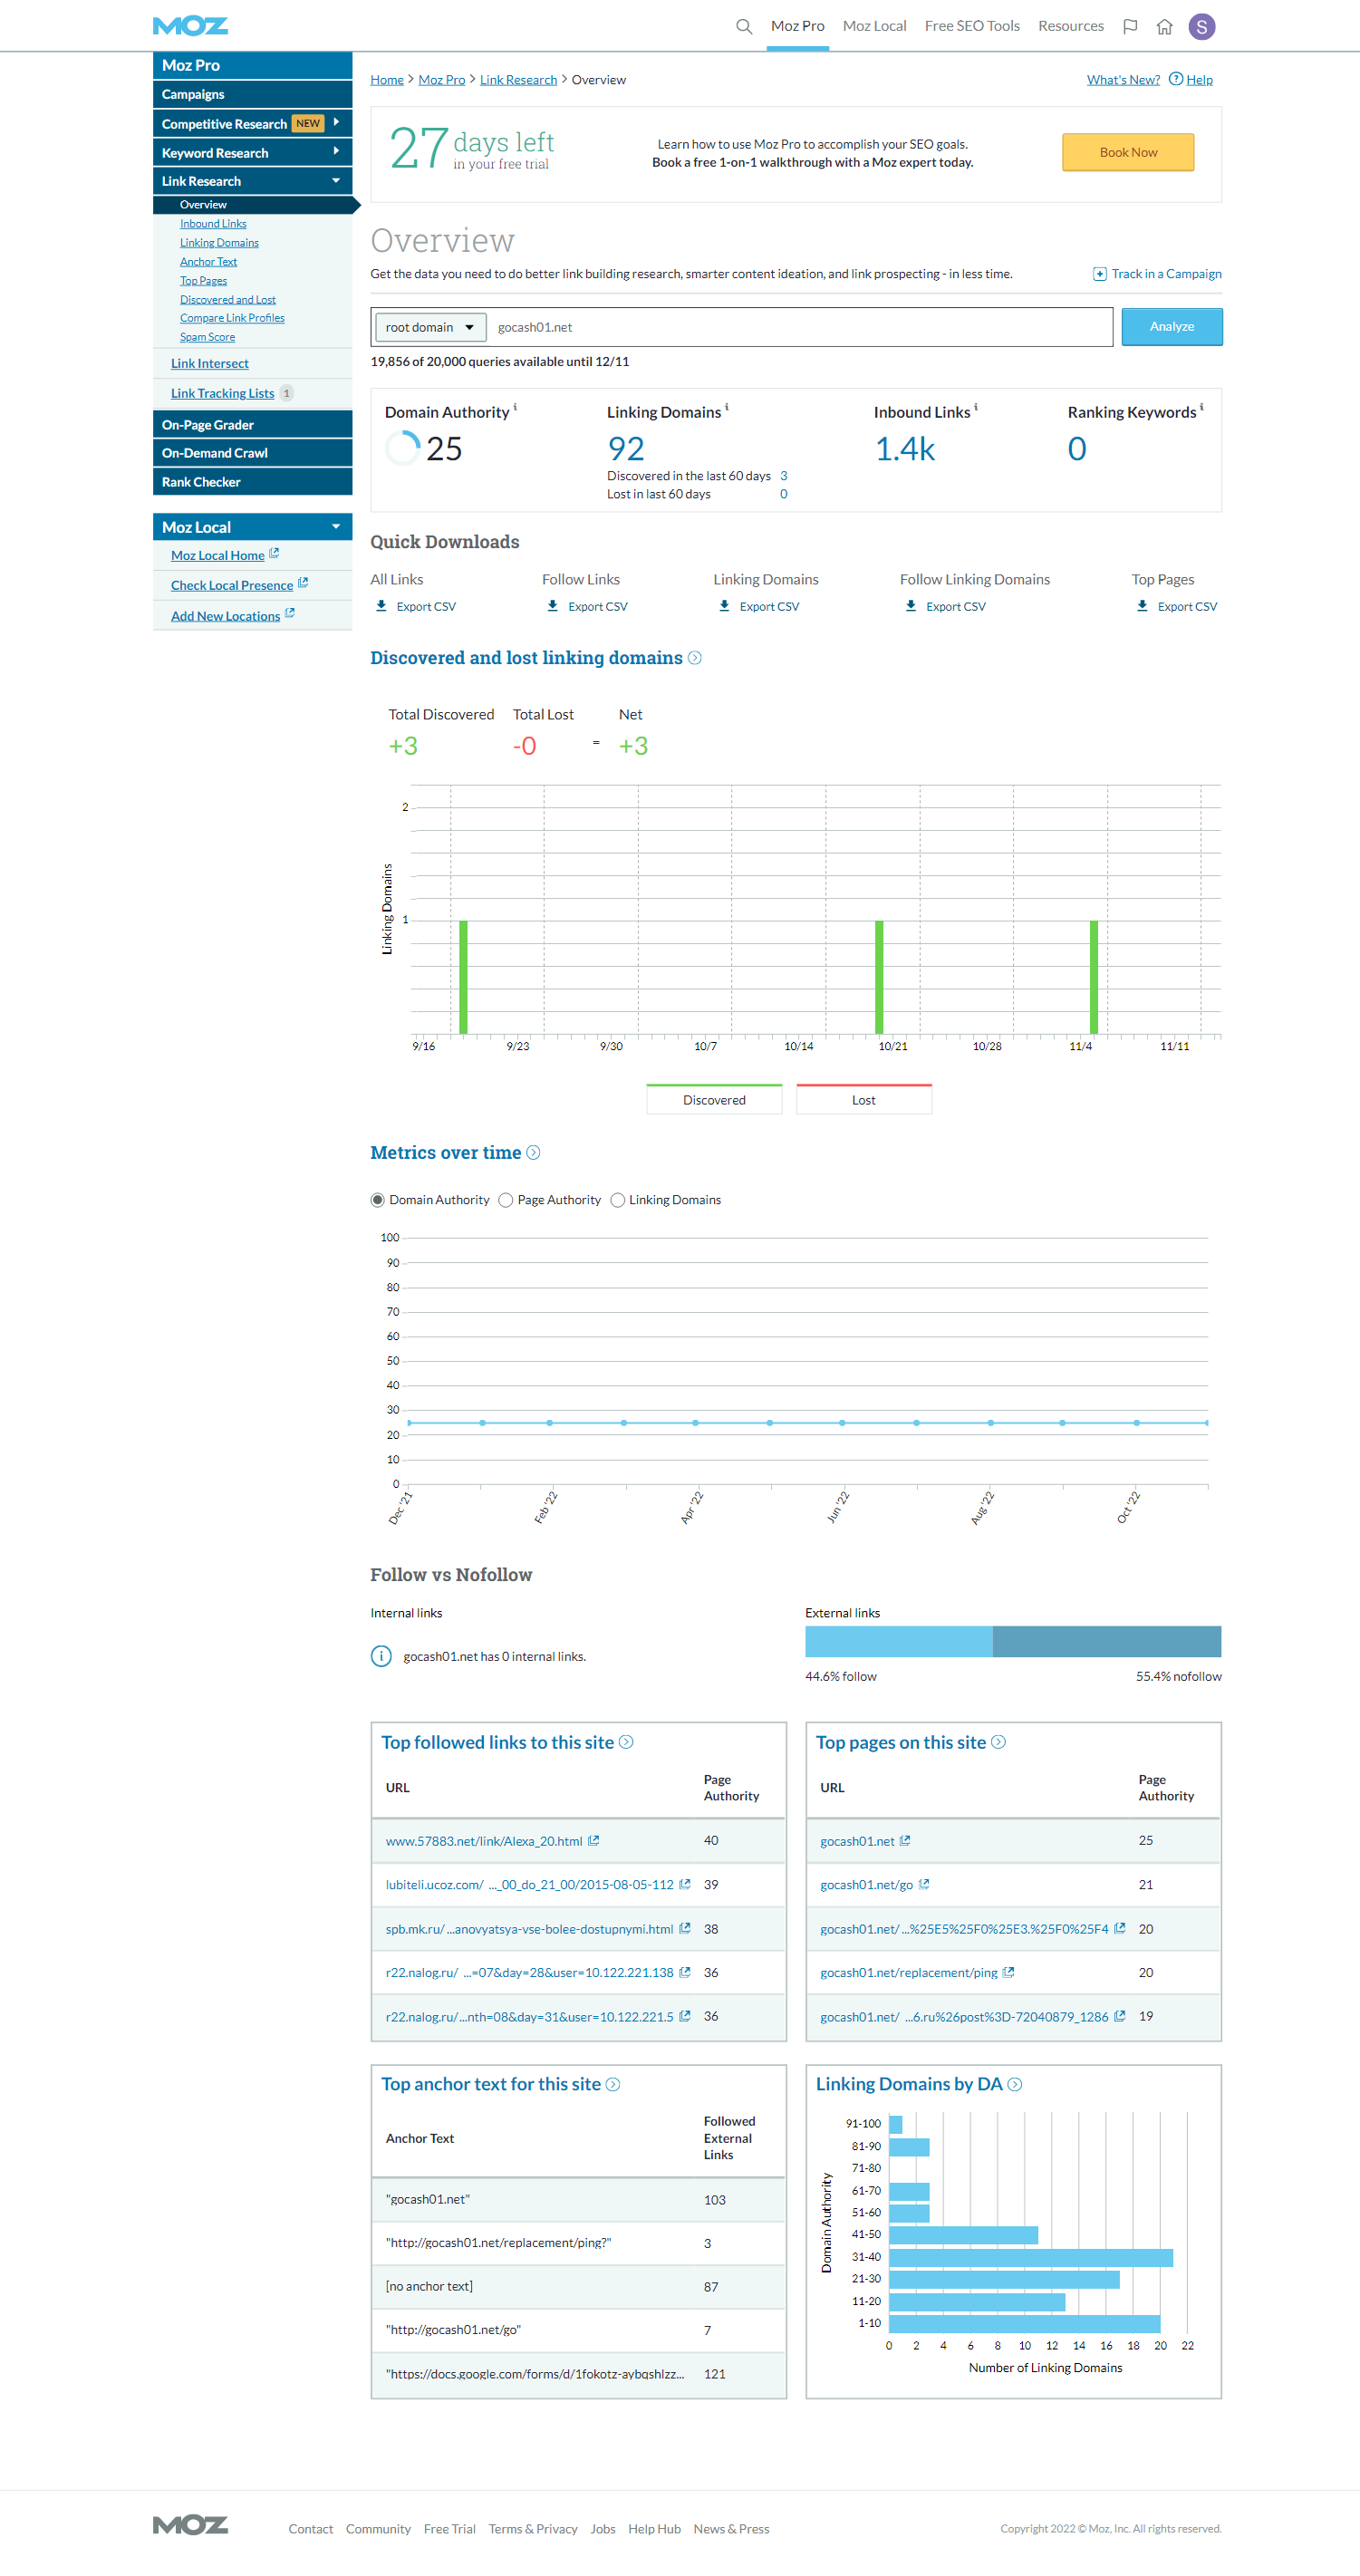Open the user avatar menu "S"
This screenshot has width=1360, height=2576.
(1202, 27)
